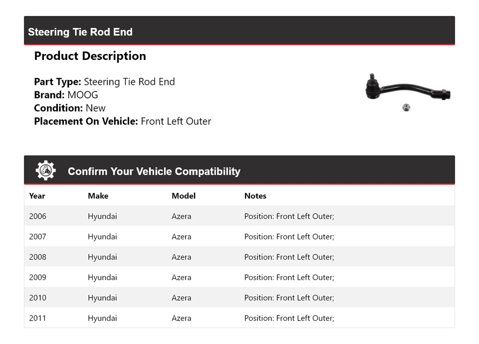
Task: Click the MOOG brand text
Action: 83,95
